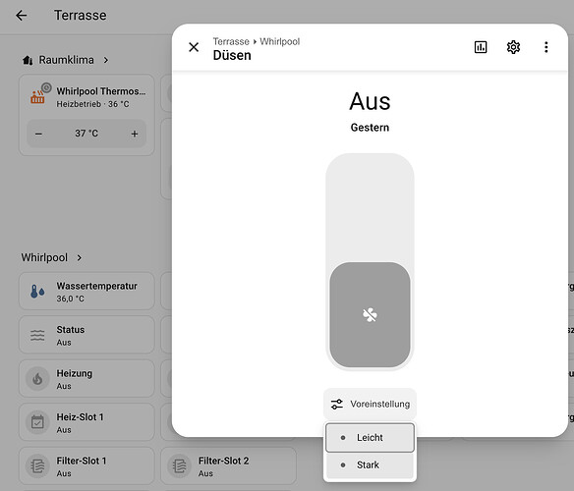This screenshot has width=574, height=491.
Task: Select the Stark preset
Action: point(370,465)
